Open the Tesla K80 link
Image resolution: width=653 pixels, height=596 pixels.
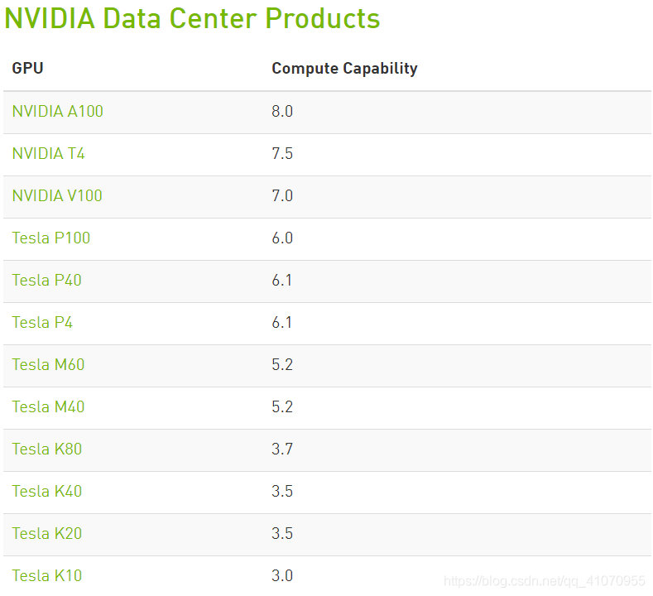46,449
